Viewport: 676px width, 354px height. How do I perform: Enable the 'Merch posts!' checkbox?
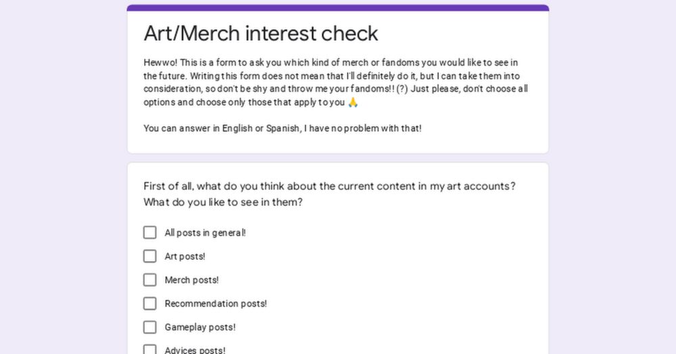149,280
